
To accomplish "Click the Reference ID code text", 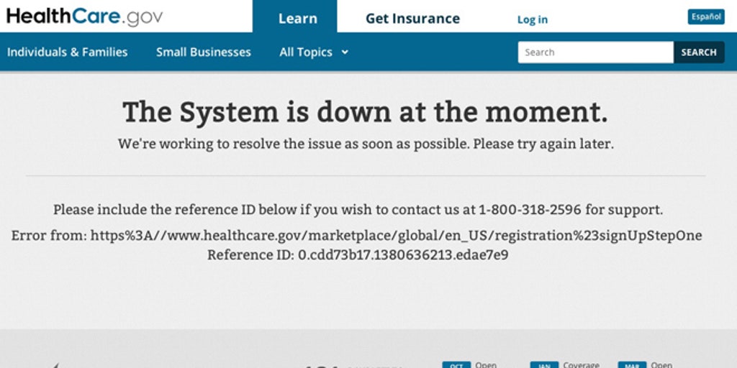I will [403, 254].
